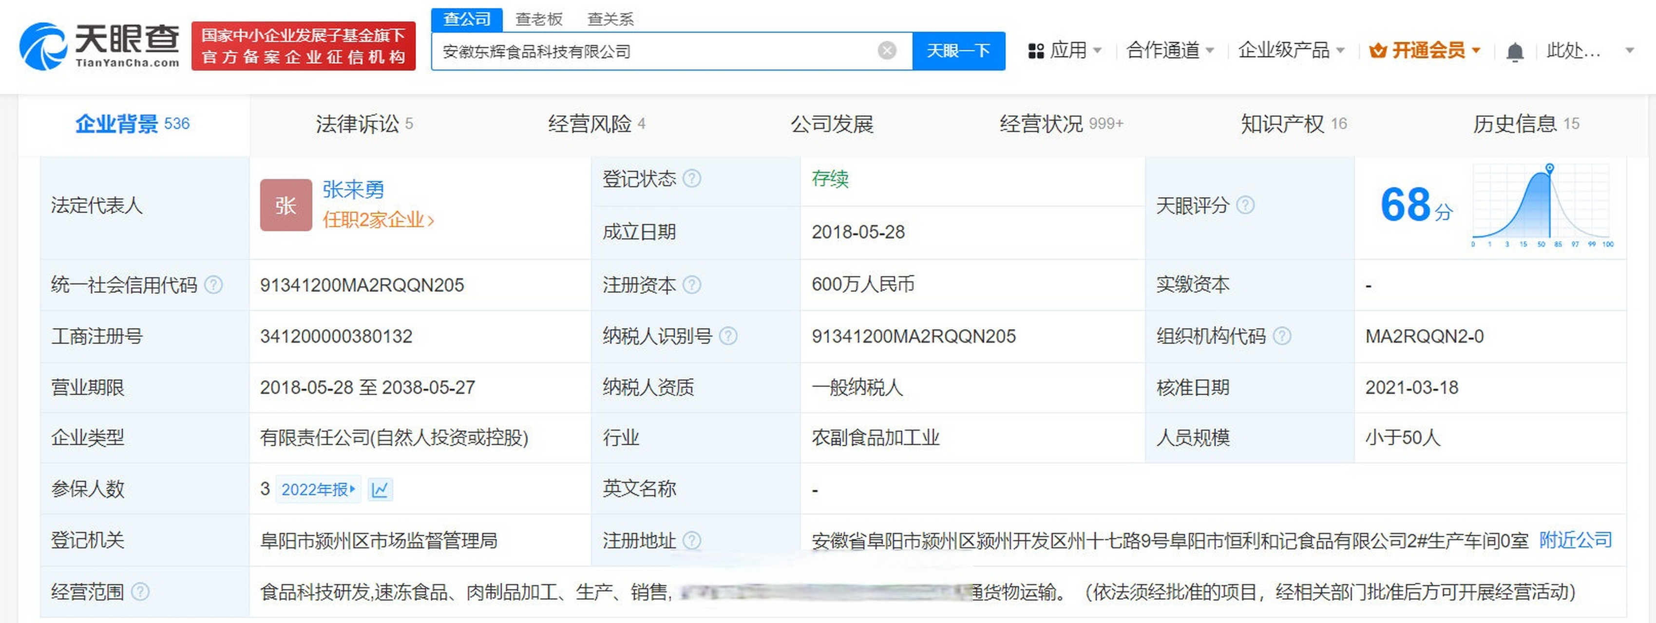The width and height of the screenshot is (1656, 623).
Task: Clear the search box with the X icon
Action: pyautogui.click(x=887, y=51)
